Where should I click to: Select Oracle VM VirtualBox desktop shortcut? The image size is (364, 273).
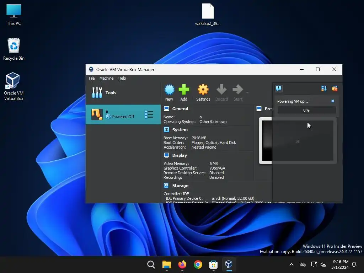pos(14,86)
